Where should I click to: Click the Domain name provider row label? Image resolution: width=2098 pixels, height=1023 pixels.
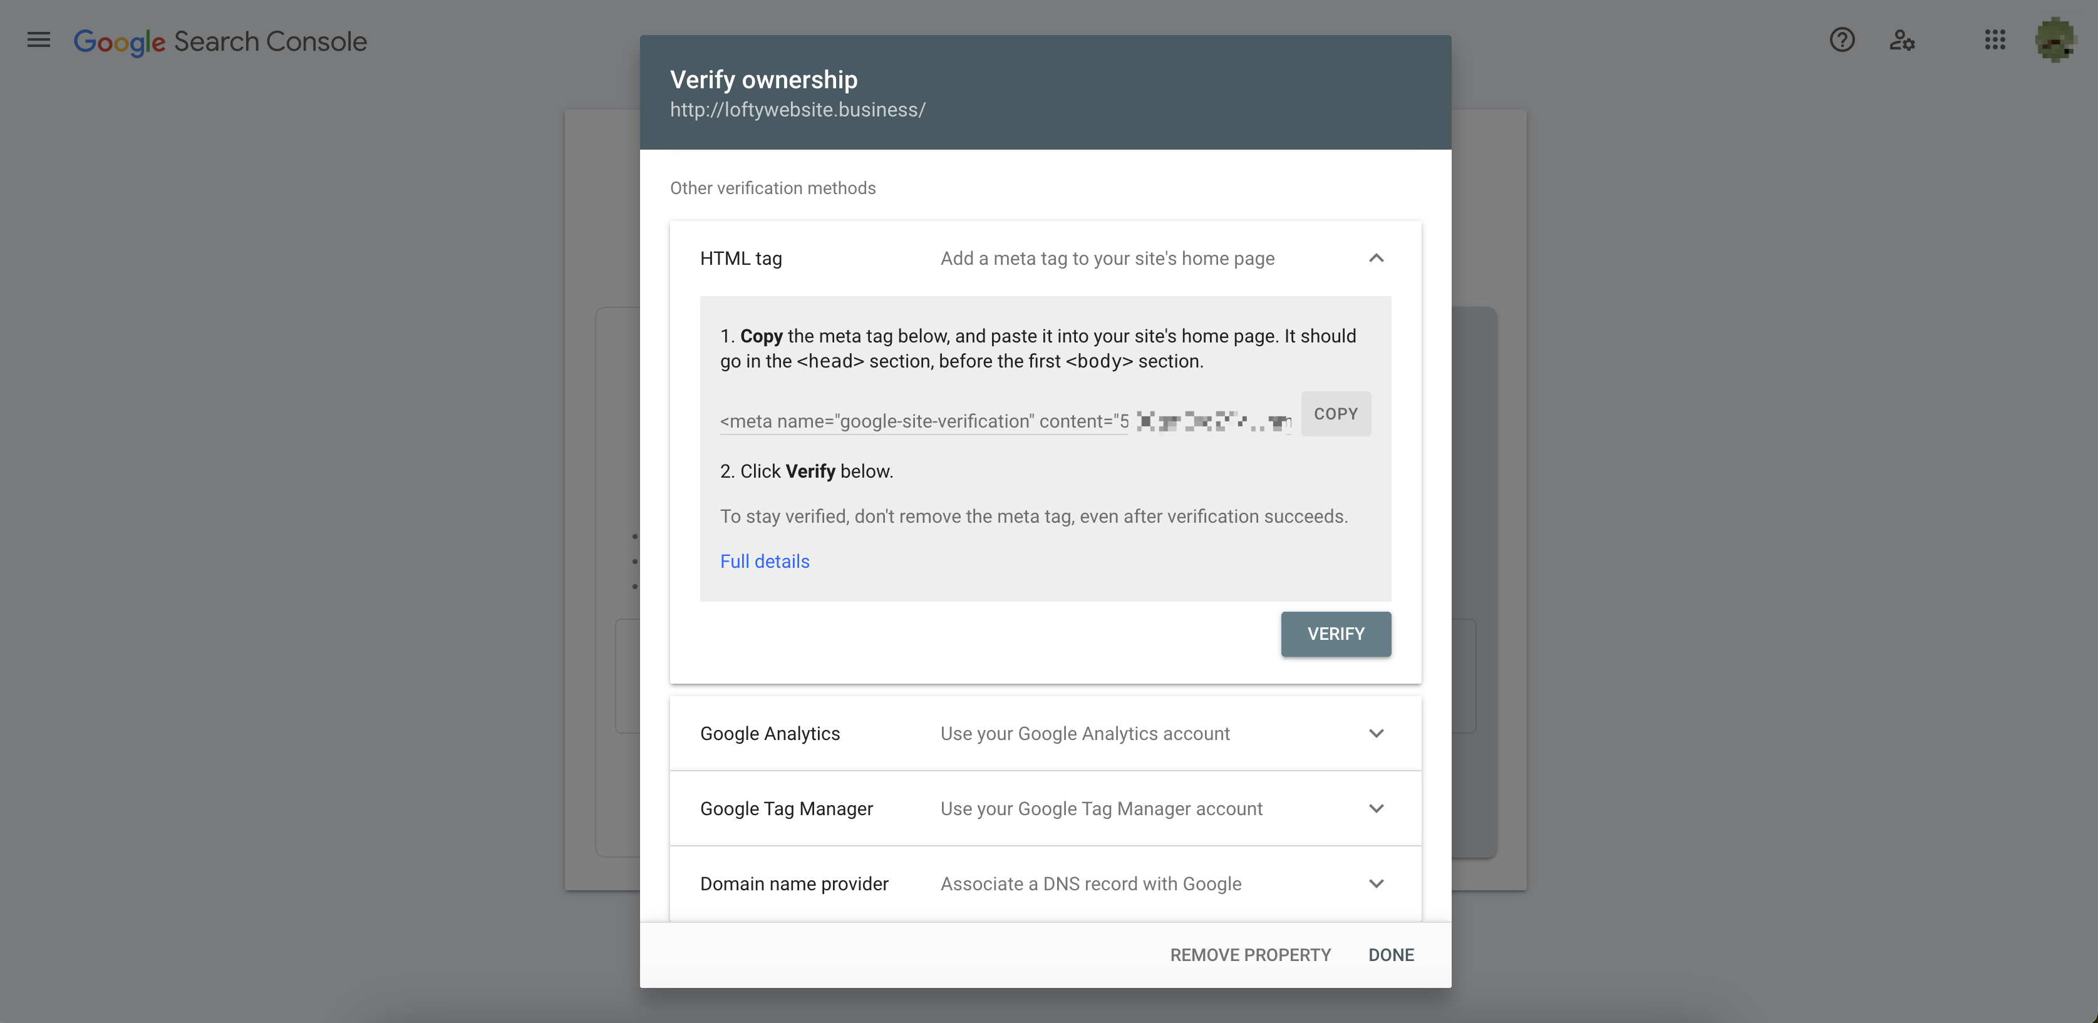coord(794,884)
